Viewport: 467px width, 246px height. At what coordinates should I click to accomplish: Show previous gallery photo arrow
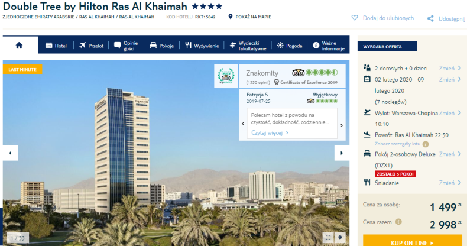[x=11, y=153]
